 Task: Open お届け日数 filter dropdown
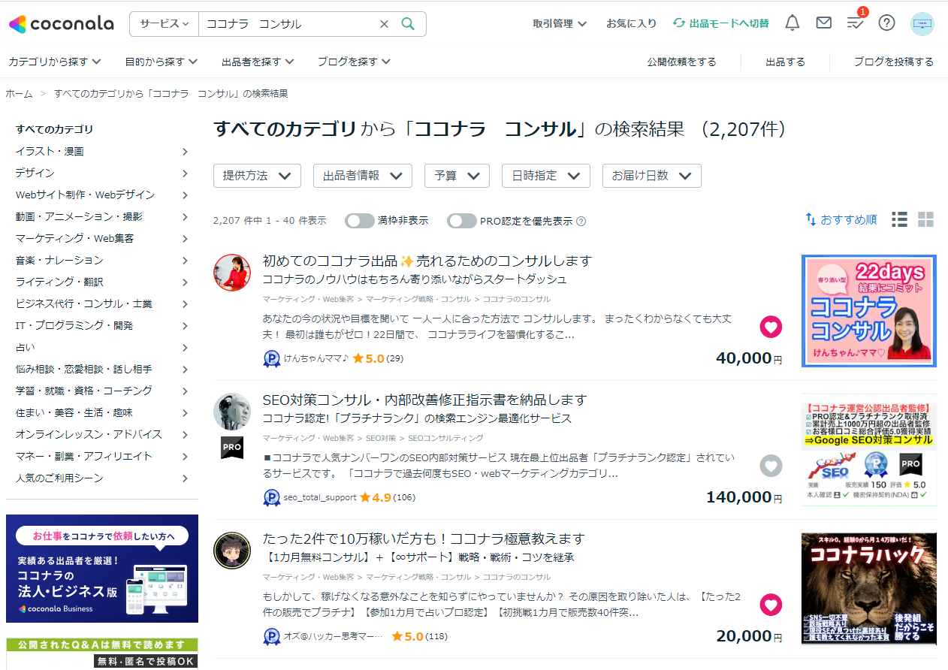tap(652, 175)
